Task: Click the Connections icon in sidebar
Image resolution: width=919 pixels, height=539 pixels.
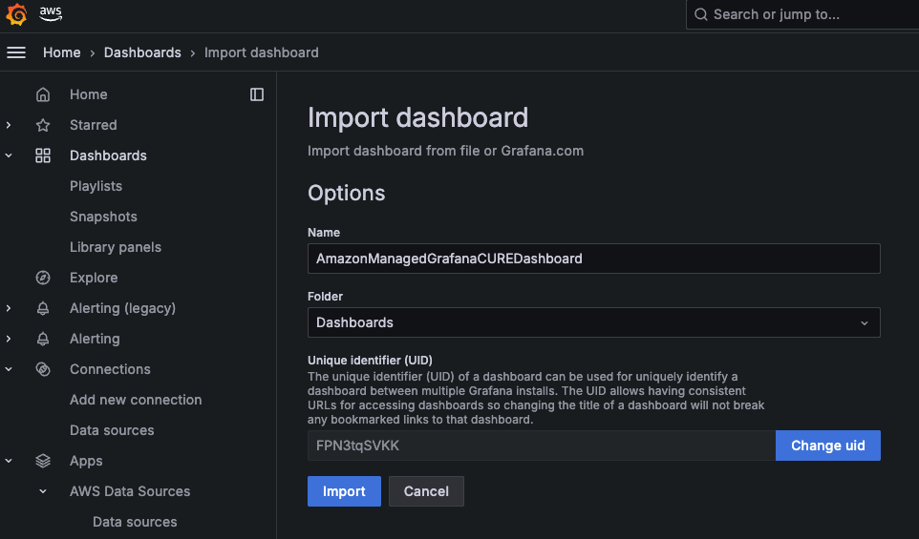Action: click(43, 369)
